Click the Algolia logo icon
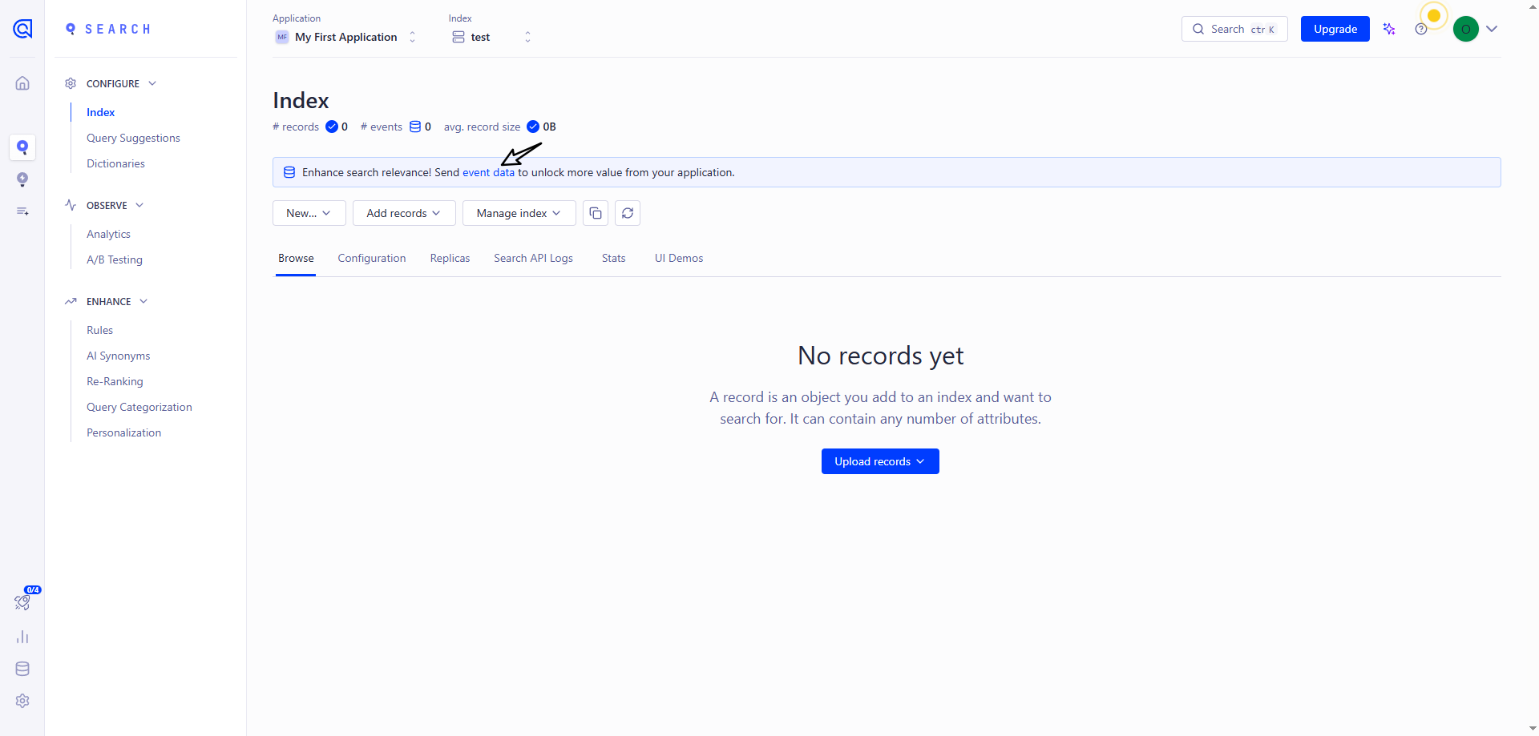Screen dimensions: 1539x736 (22, 30)
